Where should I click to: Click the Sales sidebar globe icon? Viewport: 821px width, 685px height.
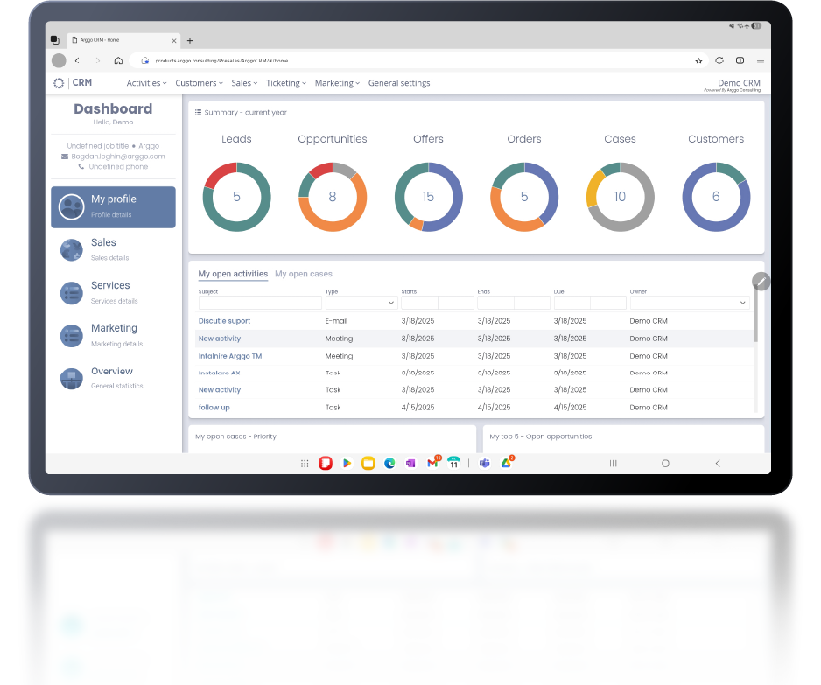pos(71,250)
